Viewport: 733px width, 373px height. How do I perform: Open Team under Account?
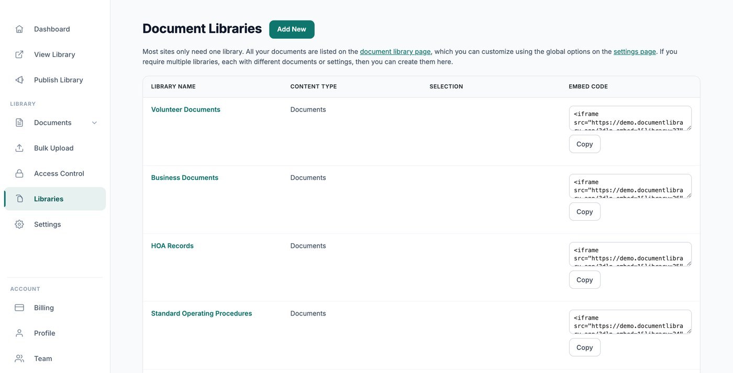click(55, 358)
